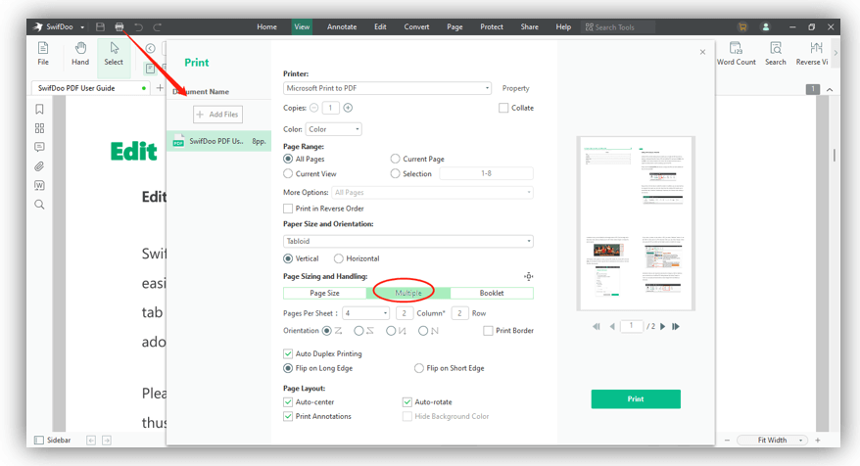The image size is (860, 466).
Task: Open the comments sidebar panel
Action: [x=39, y=147]
